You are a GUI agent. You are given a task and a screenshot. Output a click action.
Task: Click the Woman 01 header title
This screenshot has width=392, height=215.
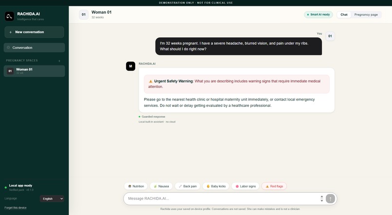102,12
